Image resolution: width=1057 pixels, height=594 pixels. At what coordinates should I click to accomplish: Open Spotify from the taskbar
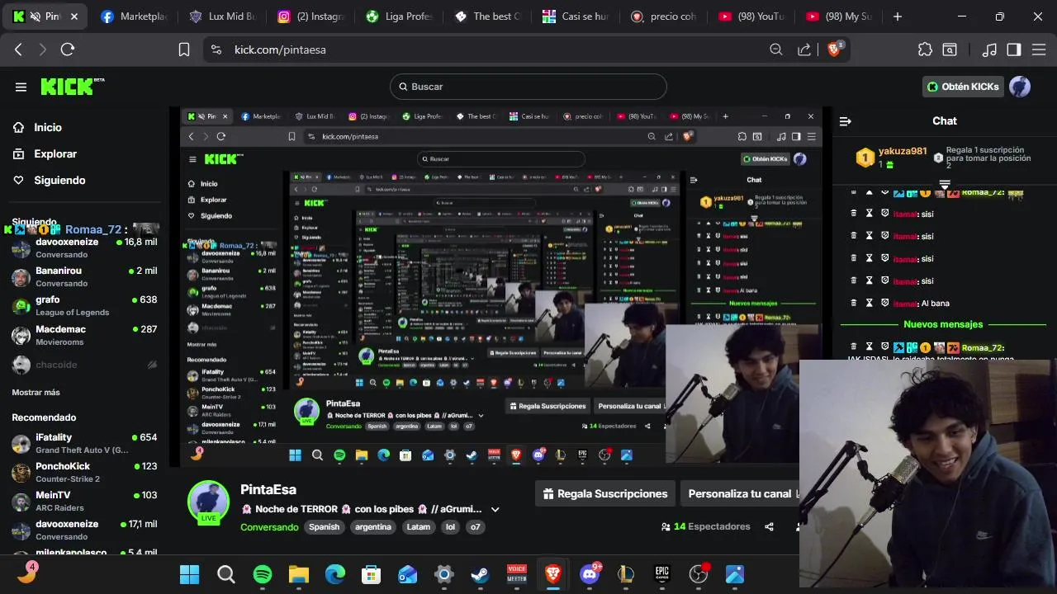[x=263, y=574]
